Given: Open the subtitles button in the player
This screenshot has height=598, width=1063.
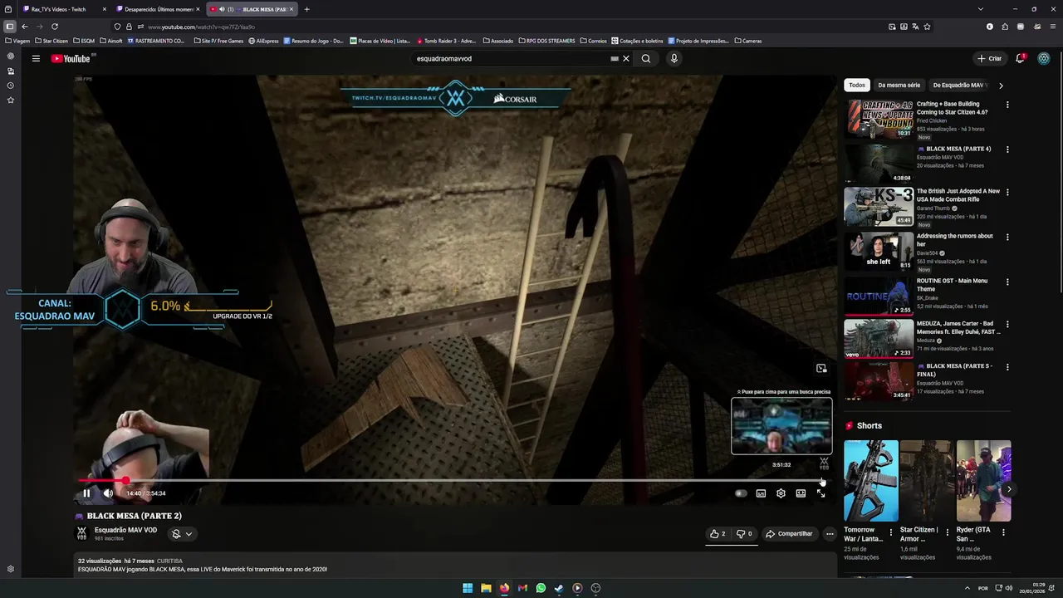Looking at the screenshot, I should click(x=761, y=493).
